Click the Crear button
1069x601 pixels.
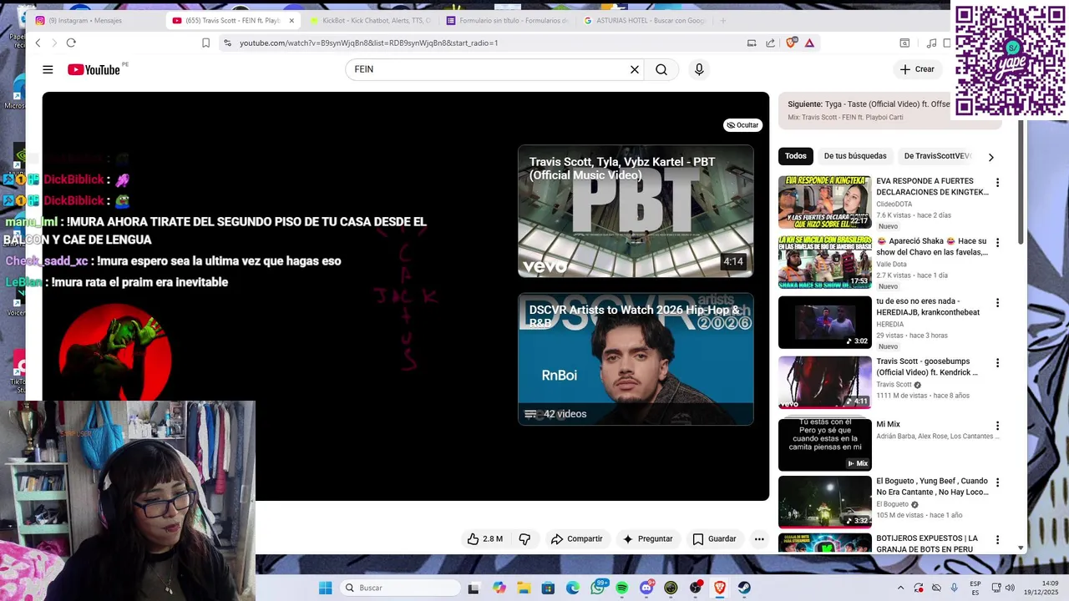916,70
